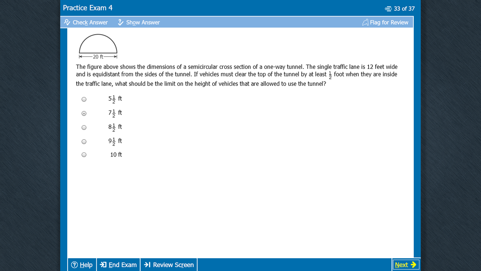Click the 33 of 37 progress text
This screenshot has width=481, height=271.
pos(404,9)
